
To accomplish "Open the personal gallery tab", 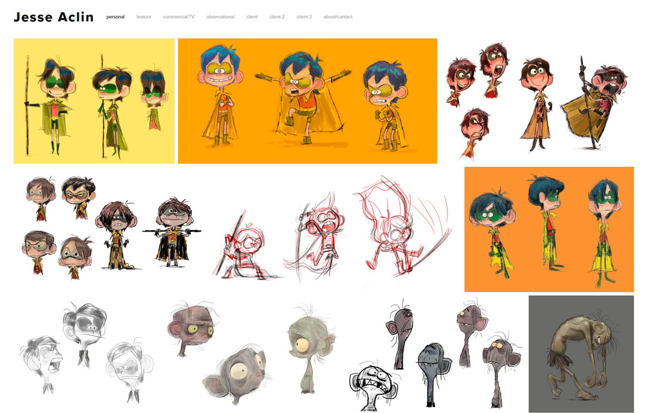I will [115, 17].
